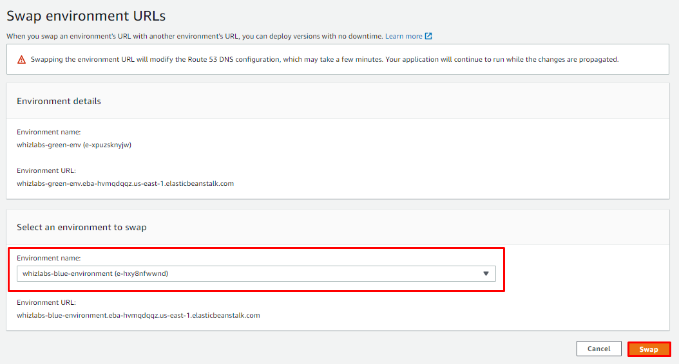Click the Route 53 DNS warning message text
The image size is (679, 364).
[x=325, y=59]
